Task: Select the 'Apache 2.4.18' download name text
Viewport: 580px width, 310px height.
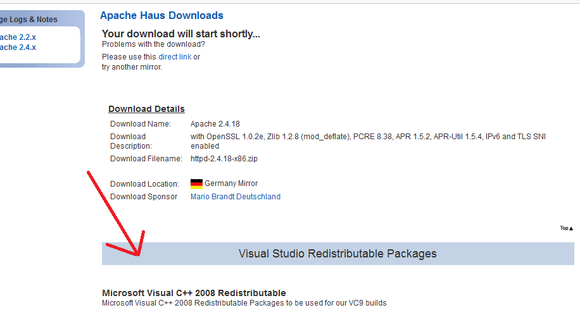Action: [x=215, y=124]
